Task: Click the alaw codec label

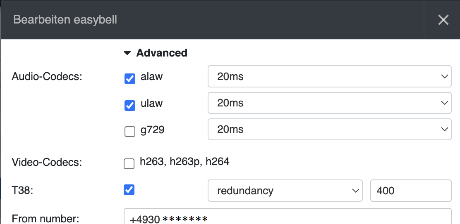Action: click(151, 77)
